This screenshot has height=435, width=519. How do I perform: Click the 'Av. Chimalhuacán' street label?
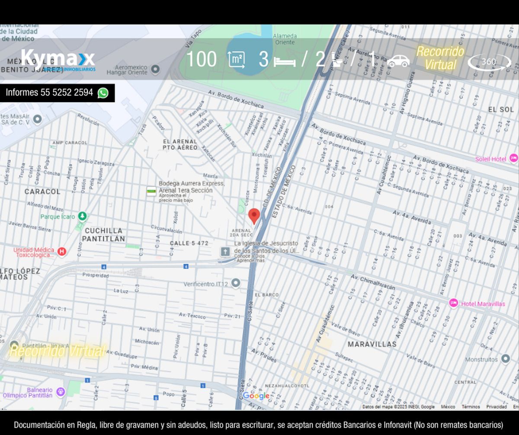pos(373,281)
